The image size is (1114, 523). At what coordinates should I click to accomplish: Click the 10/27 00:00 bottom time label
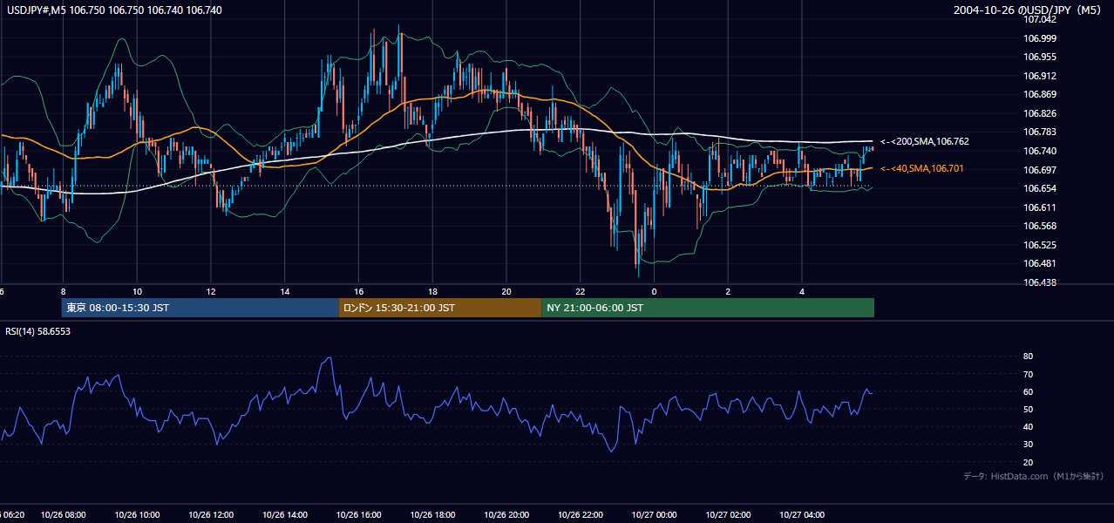point(654,514)
